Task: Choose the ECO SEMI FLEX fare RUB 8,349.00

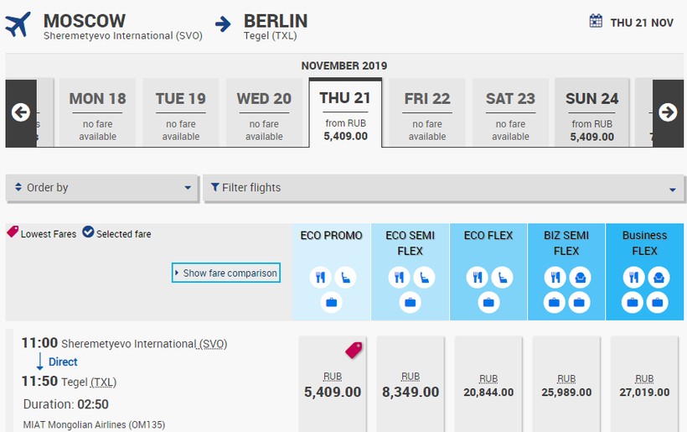Action: [411, 385]
